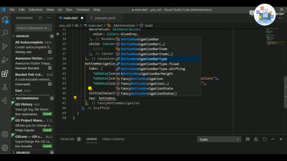Open the View menu
This screenshot has height=161, width=287.
(x=50, y=10)
